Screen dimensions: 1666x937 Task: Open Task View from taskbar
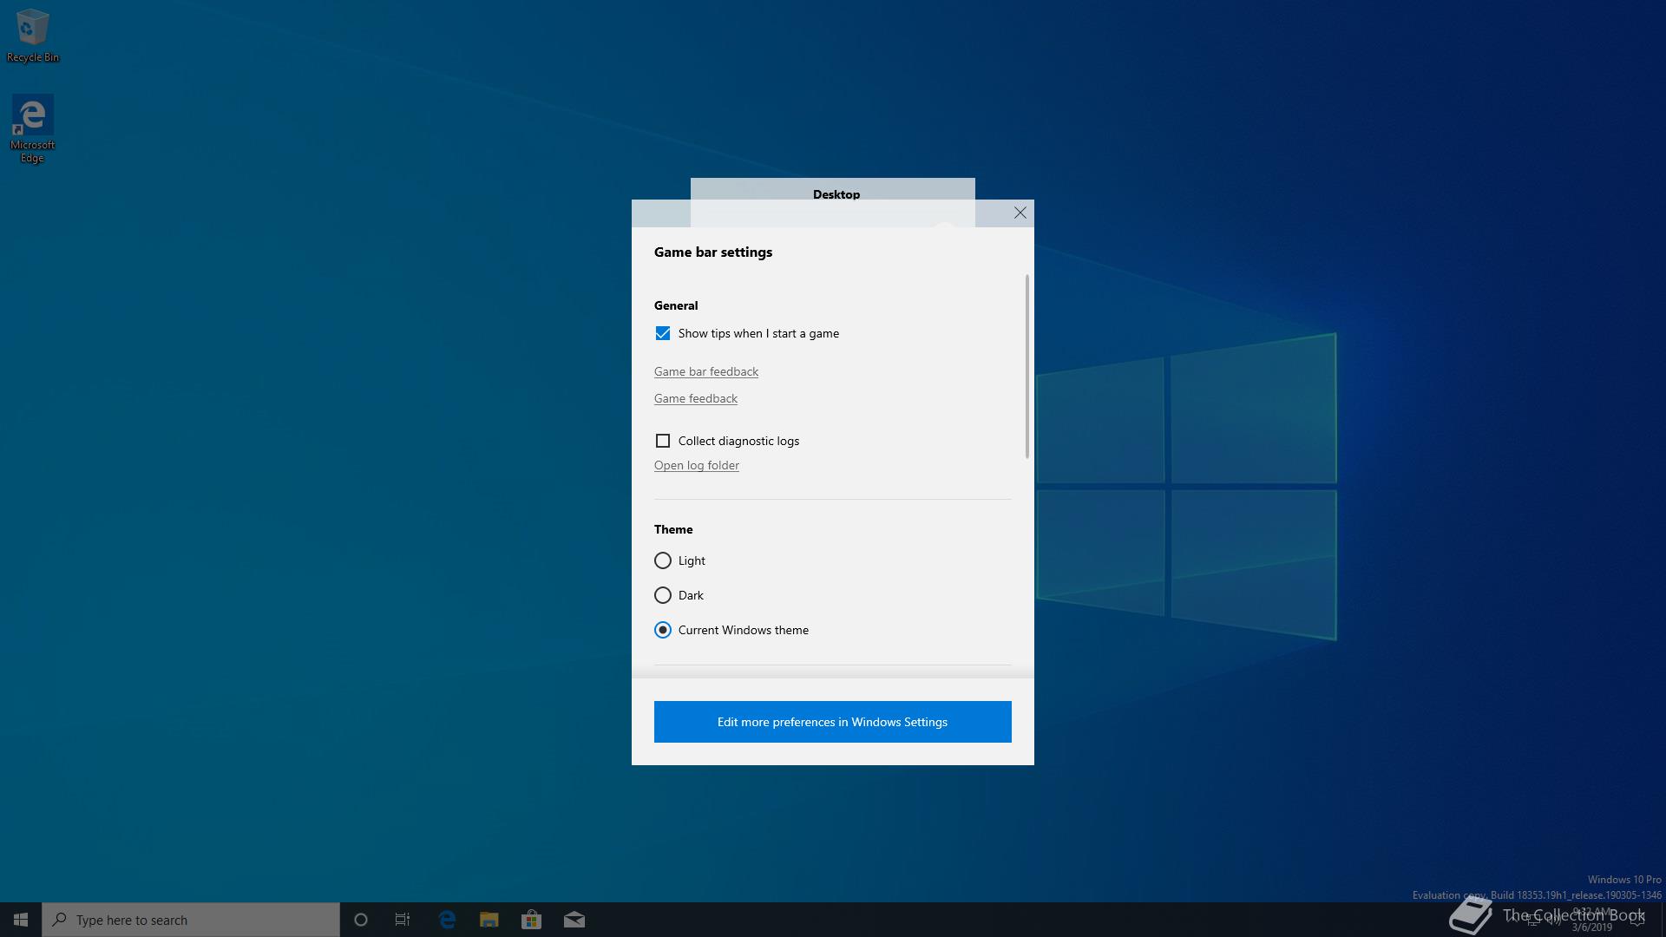[403, 920]
